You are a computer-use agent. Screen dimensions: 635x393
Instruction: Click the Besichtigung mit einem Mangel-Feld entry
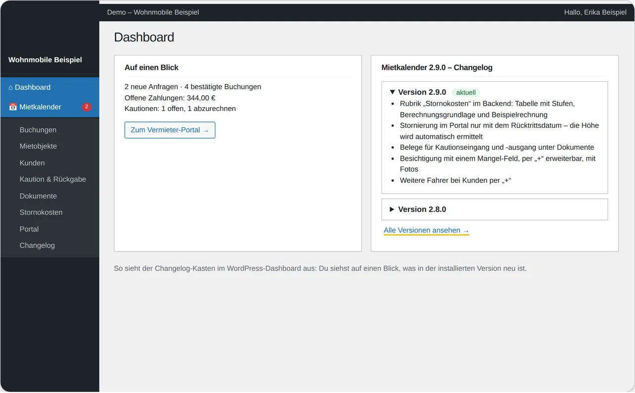(x=498, y=164)
